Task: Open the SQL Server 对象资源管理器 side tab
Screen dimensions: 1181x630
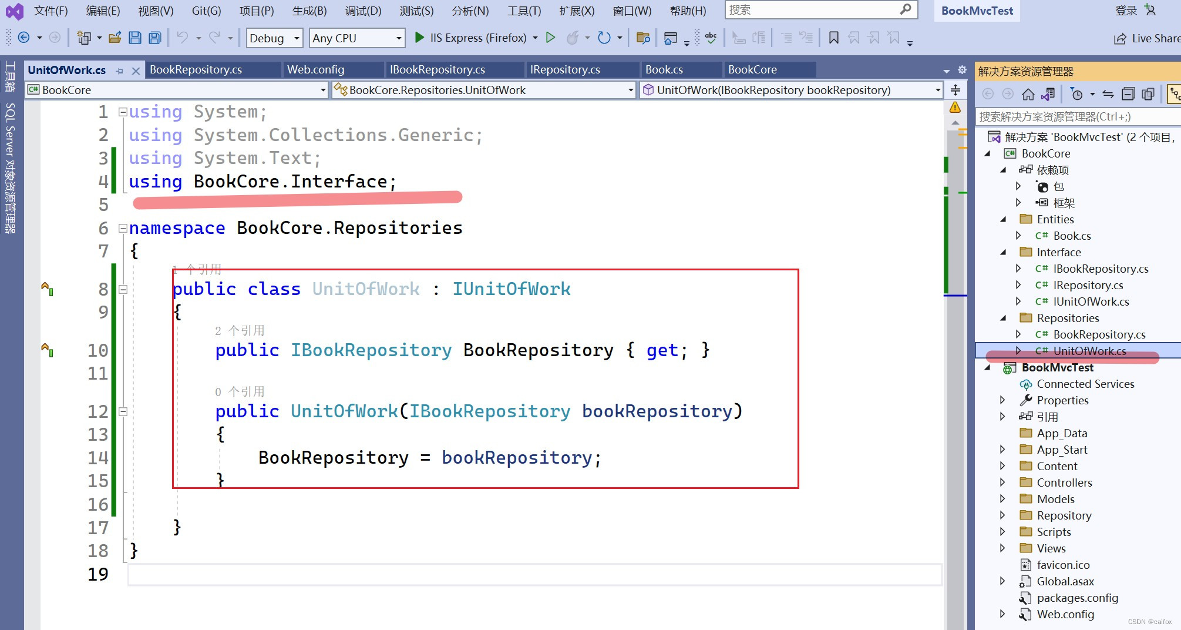Action: 11,169
